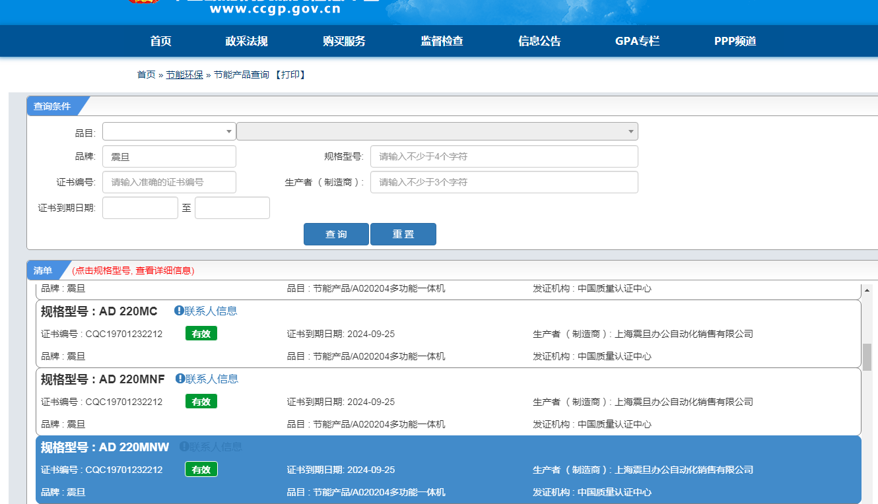Image resolution: width=878 pixels, height=504 pixels.
Task: Open 联系人信息 for AD 220MC
Action: click(x=211, y=311)
